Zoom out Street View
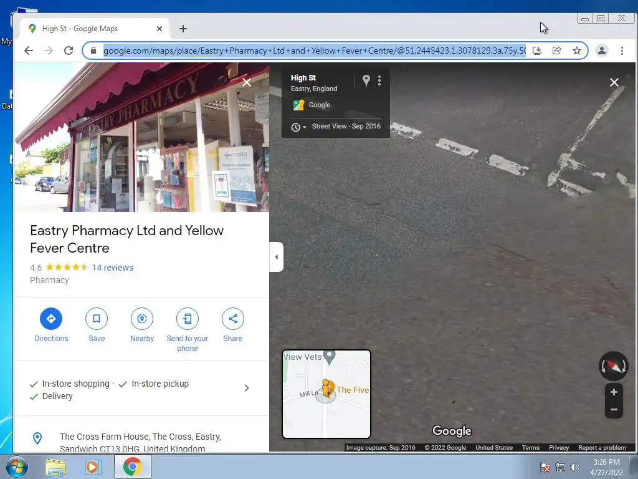Viewport: 638px width, 479px height. tap(614, 409)
